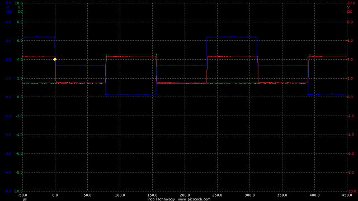Click the 100.0 time axis label
The width and height of the screenshot is (358, 201).
120,195
